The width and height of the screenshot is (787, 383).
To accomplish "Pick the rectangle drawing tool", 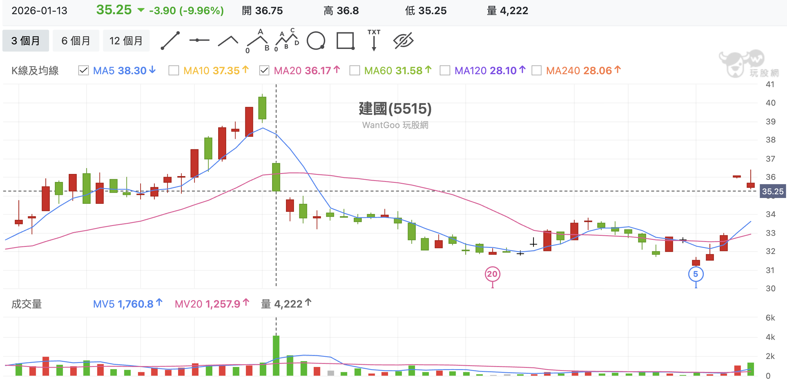I will click(345, 41).
